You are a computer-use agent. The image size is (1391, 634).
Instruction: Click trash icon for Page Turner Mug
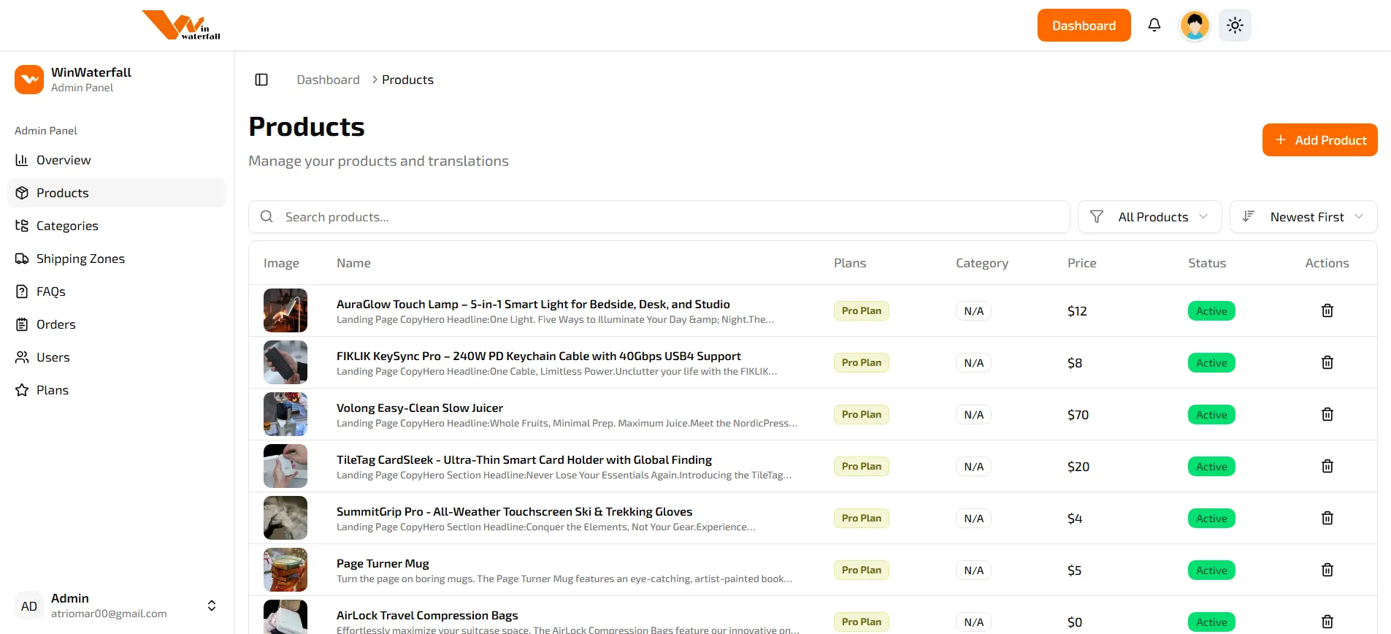click(1327, 570)
